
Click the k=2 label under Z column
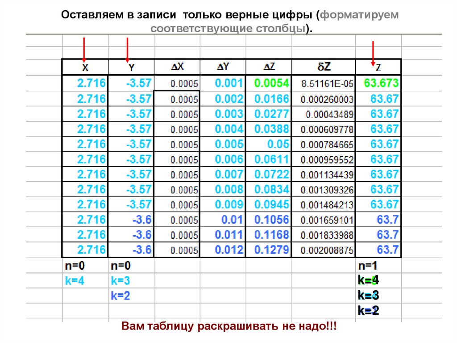tap(368, 310)
